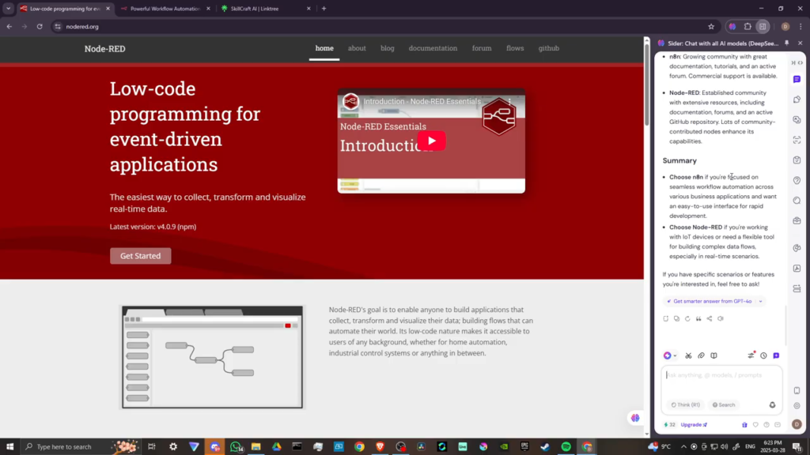Viewport: 810px width, 455px height.
Task: Open the forum nav item
Action: pos(482,48)
